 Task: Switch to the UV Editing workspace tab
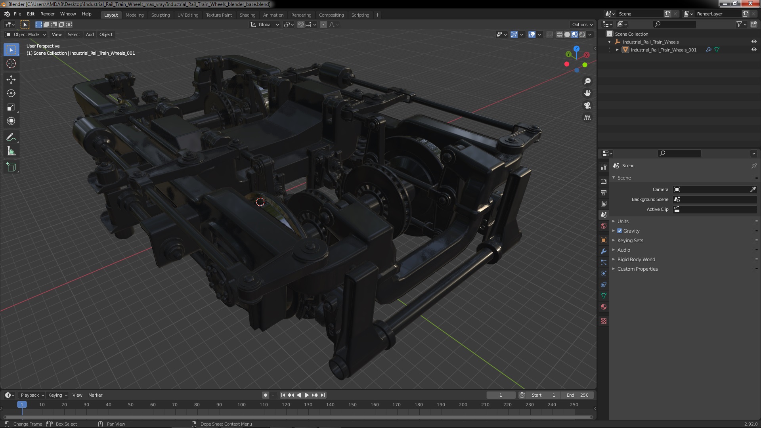187,15
